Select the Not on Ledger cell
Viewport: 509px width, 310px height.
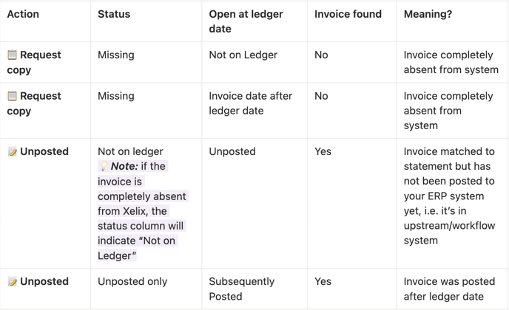243,55
